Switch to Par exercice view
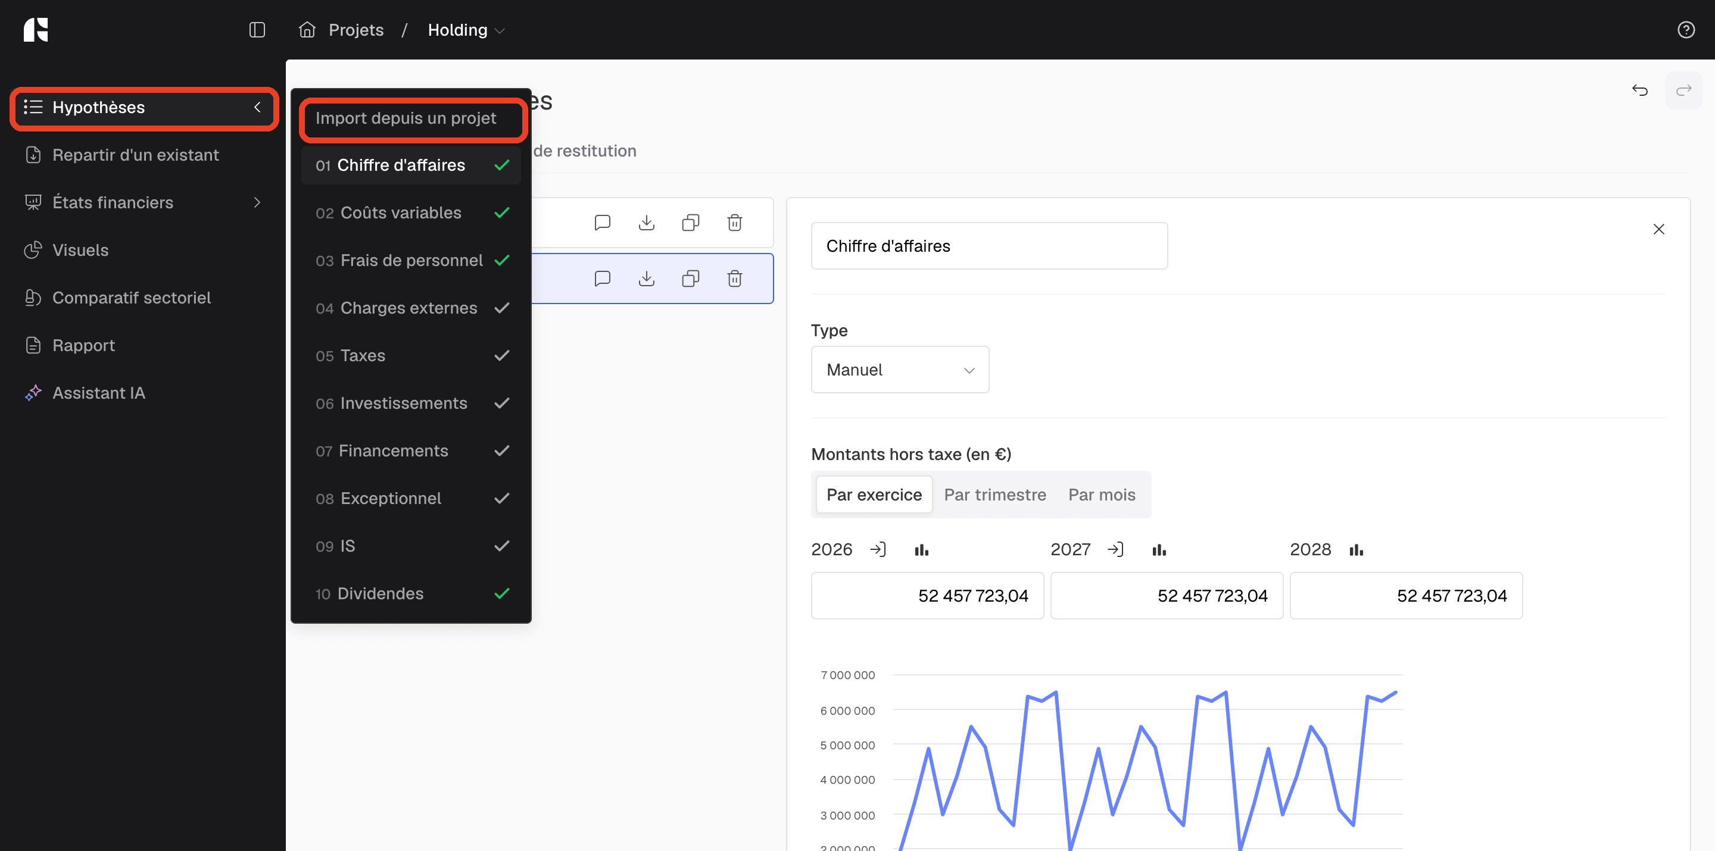 click(874, 495)
